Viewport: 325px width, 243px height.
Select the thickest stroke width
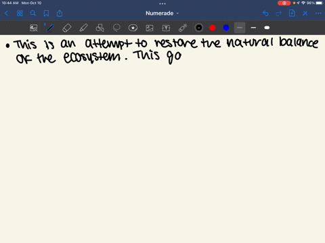pyautogui.click(x=267, y=28)
